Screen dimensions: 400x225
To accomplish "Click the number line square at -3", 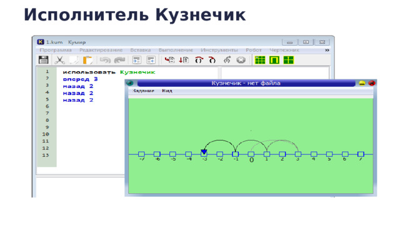I will point(204,154).
